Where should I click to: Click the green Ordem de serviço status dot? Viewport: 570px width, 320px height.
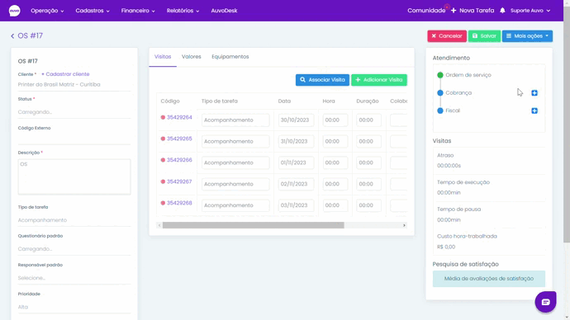(439, 75)
